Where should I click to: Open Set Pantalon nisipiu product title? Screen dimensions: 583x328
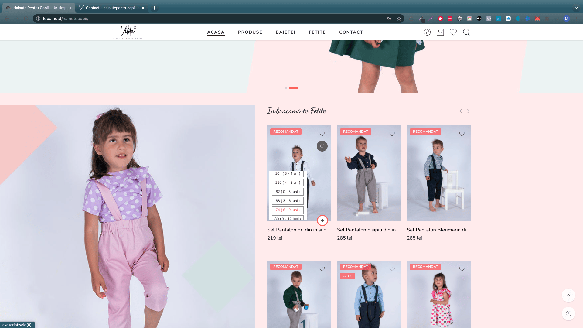pos(369,230)
